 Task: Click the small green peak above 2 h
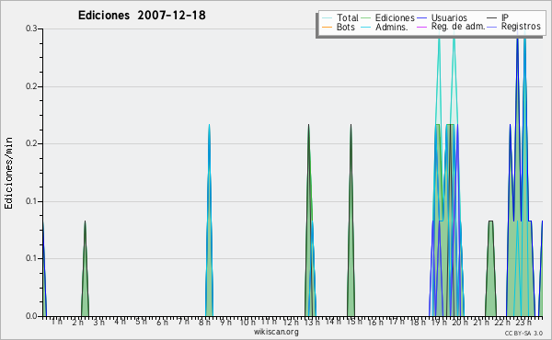point(85,268)
